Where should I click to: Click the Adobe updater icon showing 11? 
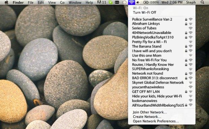tap(101, 2)
